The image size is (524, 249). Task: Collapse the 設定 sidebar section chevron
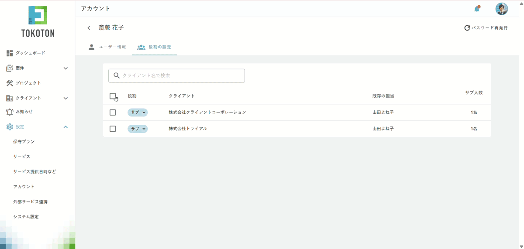[65, 127]
